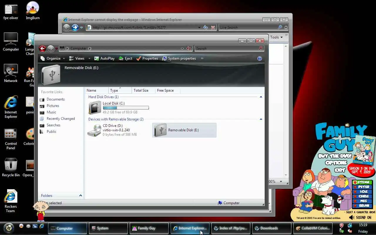The height and width of the screenshot is (235, 376).
Task: Collapse Devices with Removable Storage group
Action: pyautogui.click(x=261, y=119)
